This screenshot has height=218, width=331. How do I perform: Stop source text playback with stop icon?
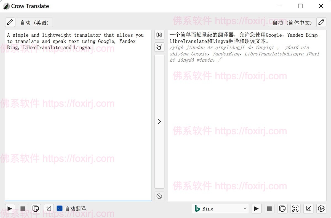(x=23, y=209)
